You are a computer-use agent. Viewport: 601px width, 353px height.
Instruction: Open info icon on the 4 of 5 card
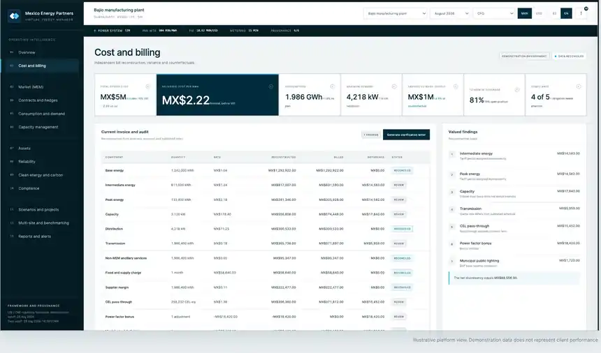click(579, 87)
